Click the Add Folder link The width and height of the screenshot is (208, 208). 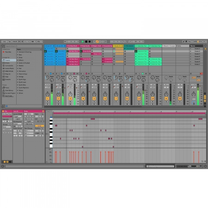pos(9,96)
